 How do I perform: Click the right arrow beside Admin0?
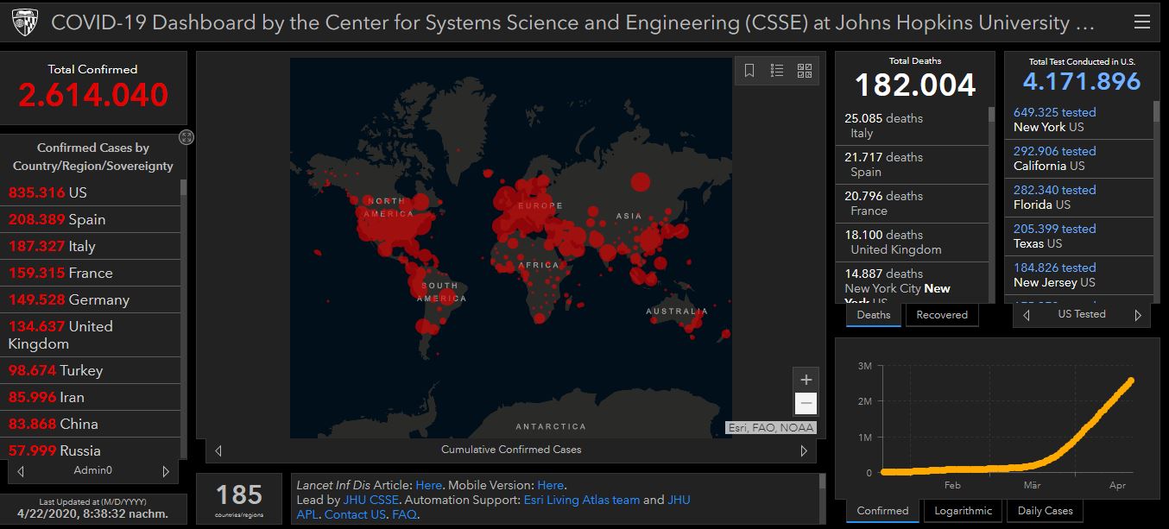click(166, 472)
